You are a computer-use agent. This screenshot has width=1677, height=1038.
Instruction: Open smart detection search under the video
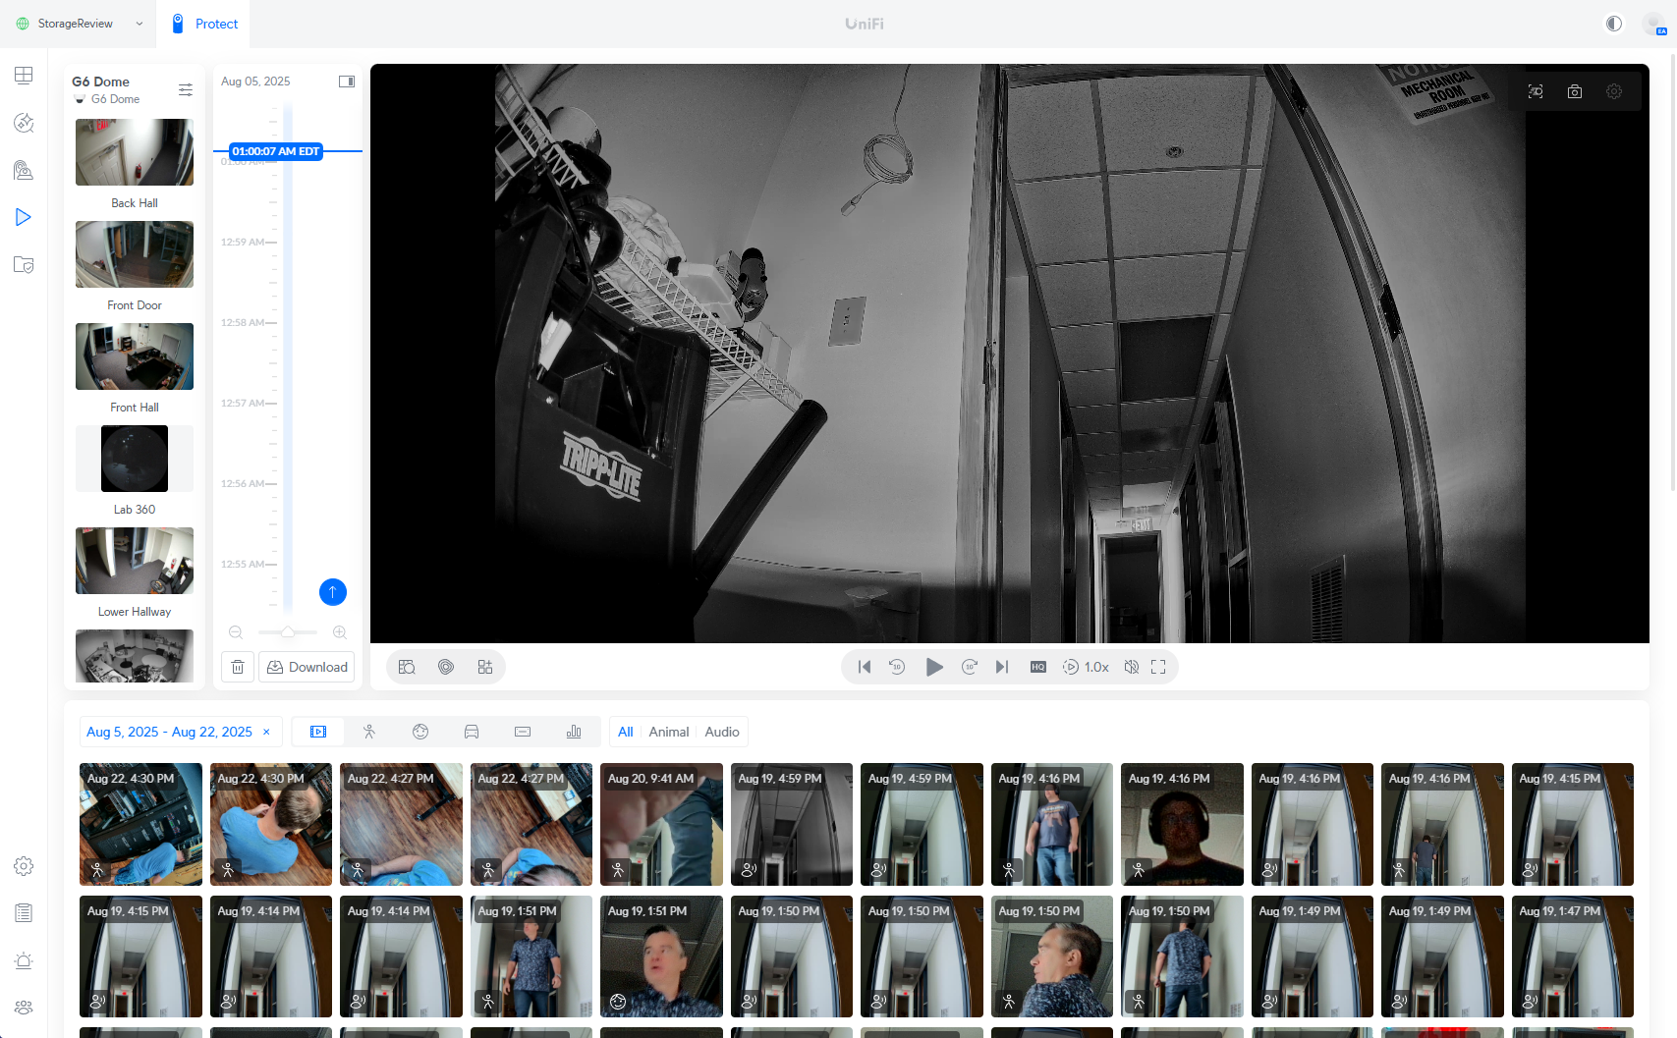tap(407, 667)
